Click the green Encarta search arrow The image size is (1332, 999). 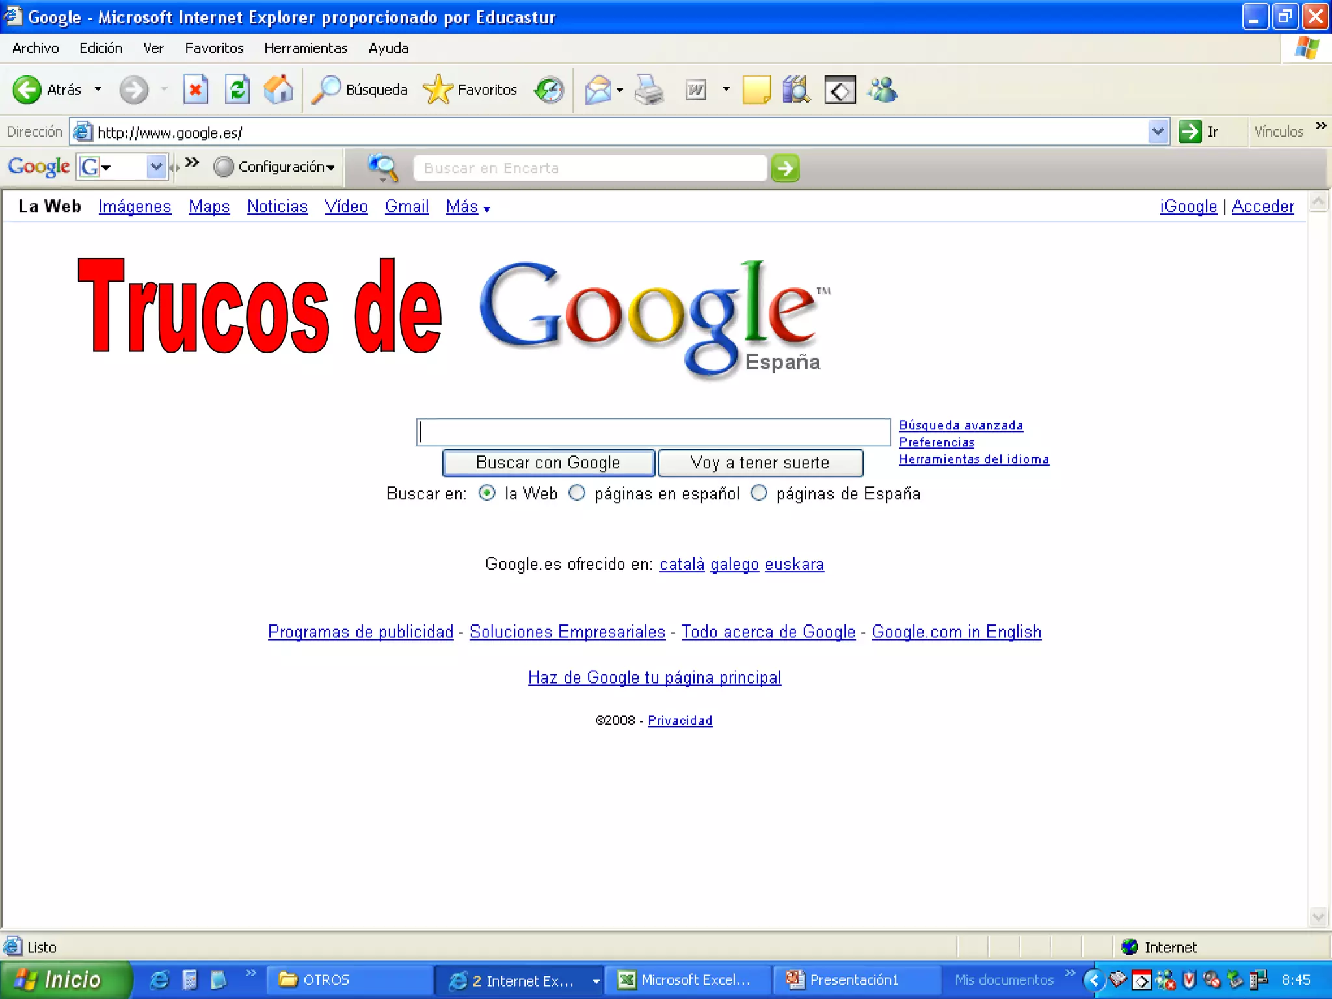point(785,168)
